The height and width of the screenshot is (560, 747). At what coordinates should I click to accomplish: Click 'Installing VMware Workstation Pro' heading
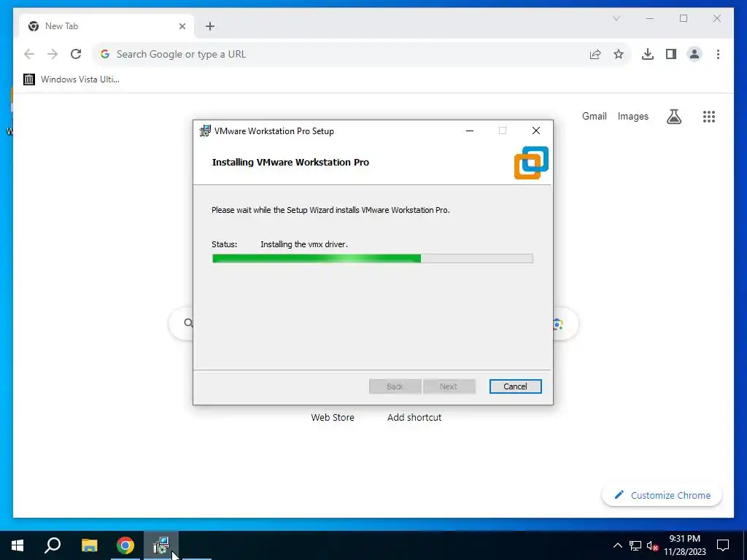pos(290,163)
